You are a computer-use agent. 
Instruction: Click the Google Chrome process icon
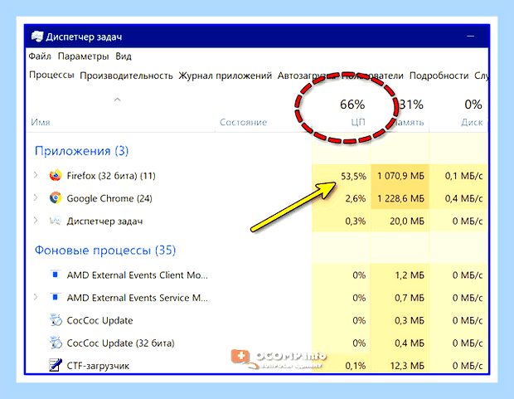click(56, 198)
